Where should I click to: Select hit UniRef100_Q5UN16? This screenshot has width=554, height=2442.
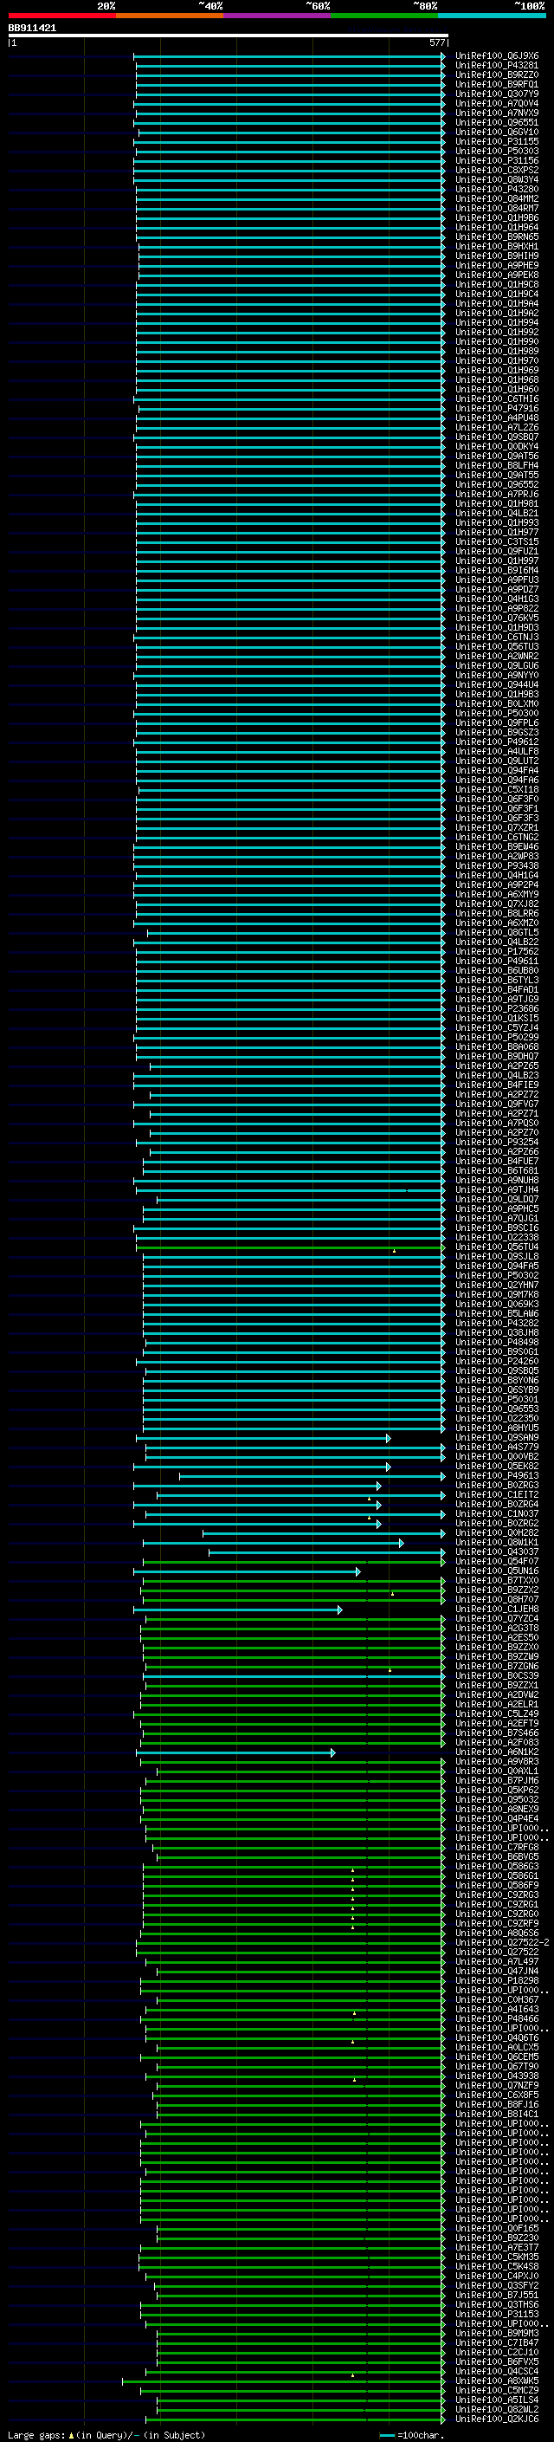(497, 1571)
